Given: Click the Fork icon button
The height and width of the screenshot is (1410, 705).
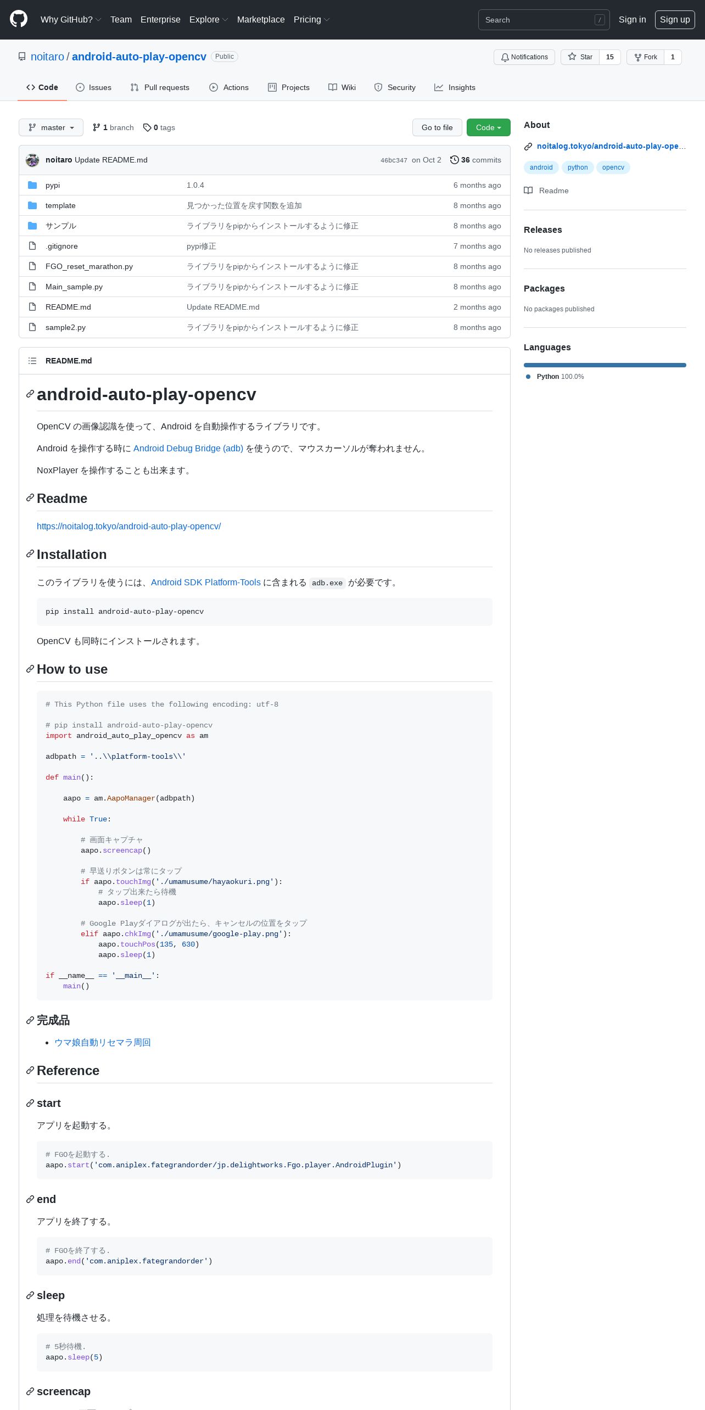Looking at the screenshot, I should [x=645, y=57].
